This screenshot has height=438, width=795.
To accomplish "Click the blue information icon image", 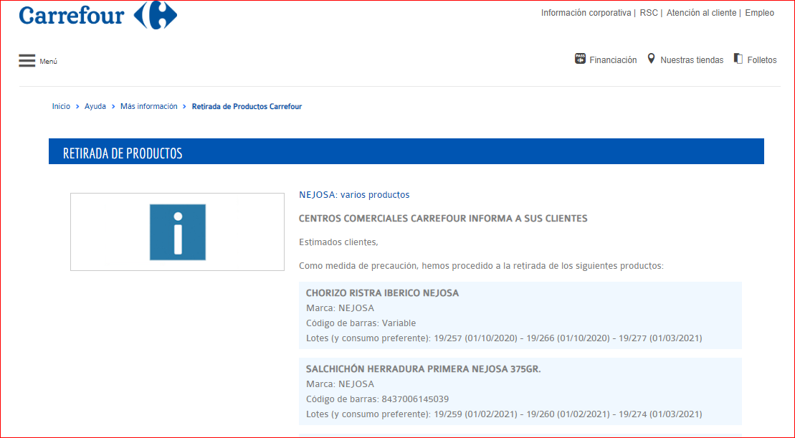I will pyautogui.click(x=177, y=232).
